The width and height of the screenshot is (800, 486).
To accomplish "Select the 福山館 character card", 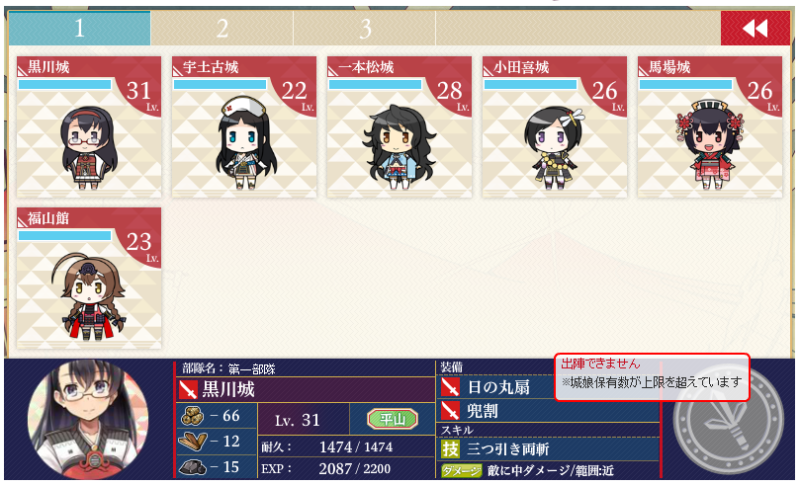I will point(89,279).
